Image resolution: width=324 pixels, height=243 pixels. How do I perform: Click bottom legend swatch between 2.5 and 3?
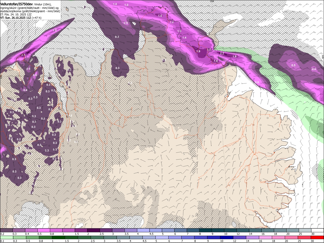click(x=97, y=238)
